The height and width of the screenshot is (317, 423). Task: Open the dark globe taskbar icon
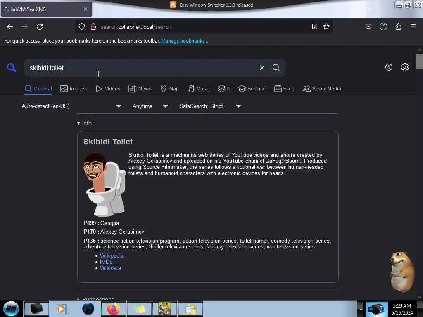tap(88, 309)
